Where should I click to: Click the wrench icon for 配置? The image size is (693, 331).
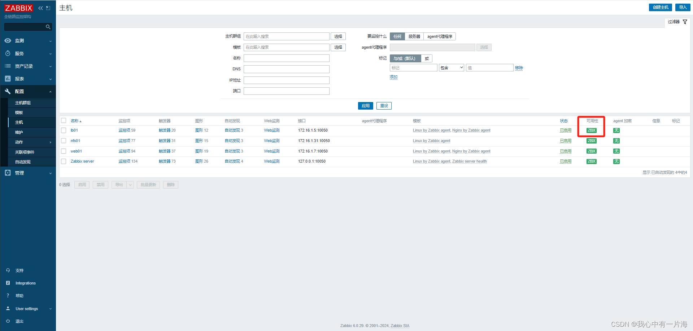(8, 91)
